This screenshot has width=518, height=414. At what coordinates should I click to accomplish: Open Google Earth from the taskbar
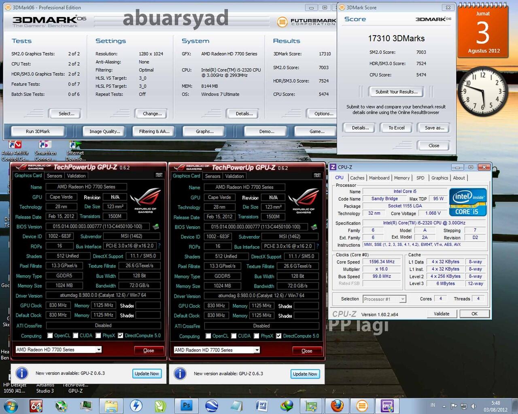211,406
